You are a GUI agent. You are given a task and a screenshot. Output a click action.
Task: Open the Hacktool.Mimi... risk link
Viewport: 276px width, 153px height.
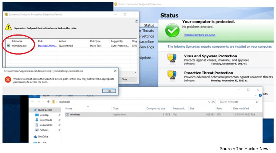pos(47,46)
